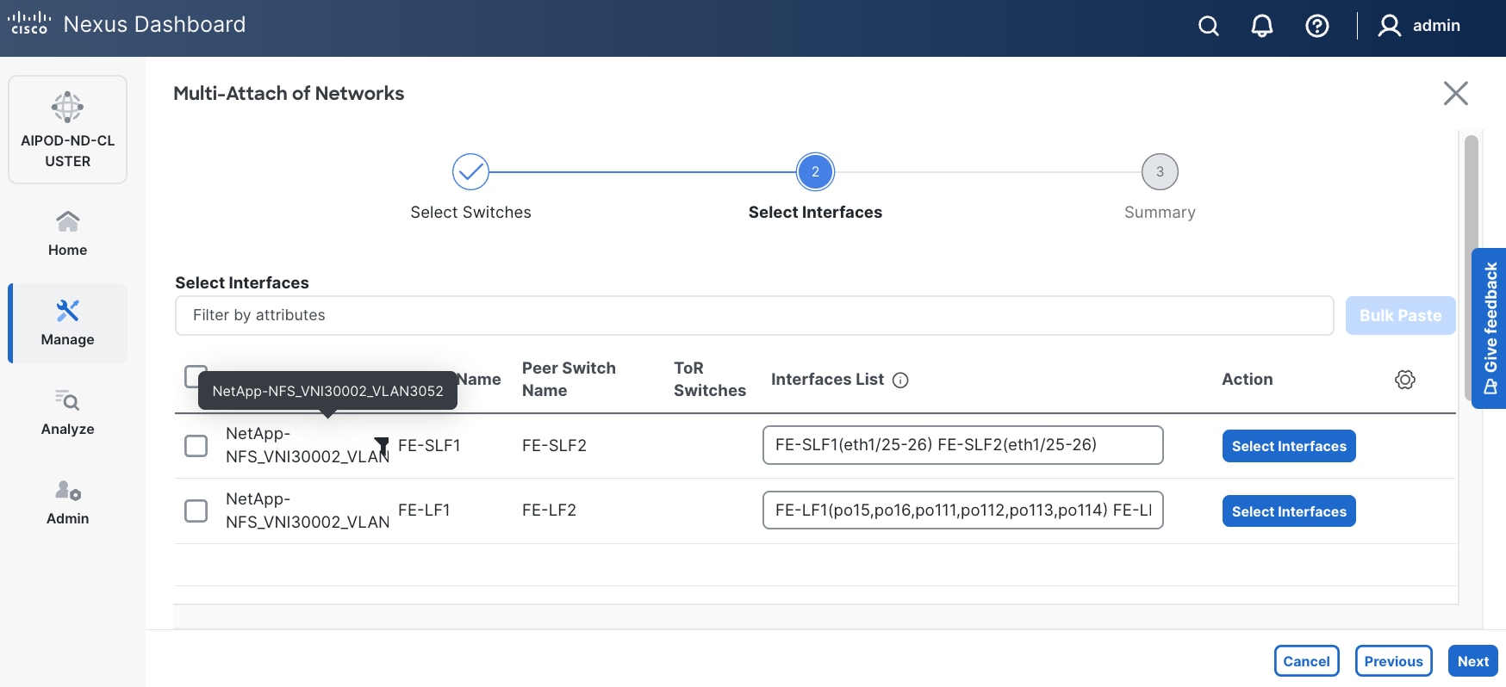Screen dimensions: 1506x687
Task: Edit the FE-LF1 interfaces list field
Action: (x=962, y=511)
